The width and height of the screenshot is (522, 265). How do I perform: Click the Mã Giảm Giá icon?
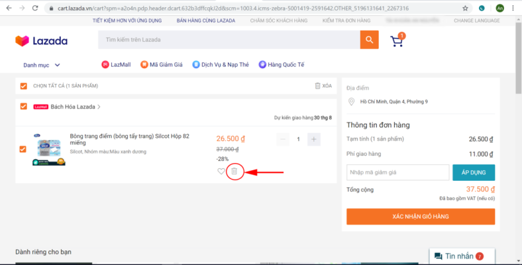pyautogui.click(x=144, y=64)
